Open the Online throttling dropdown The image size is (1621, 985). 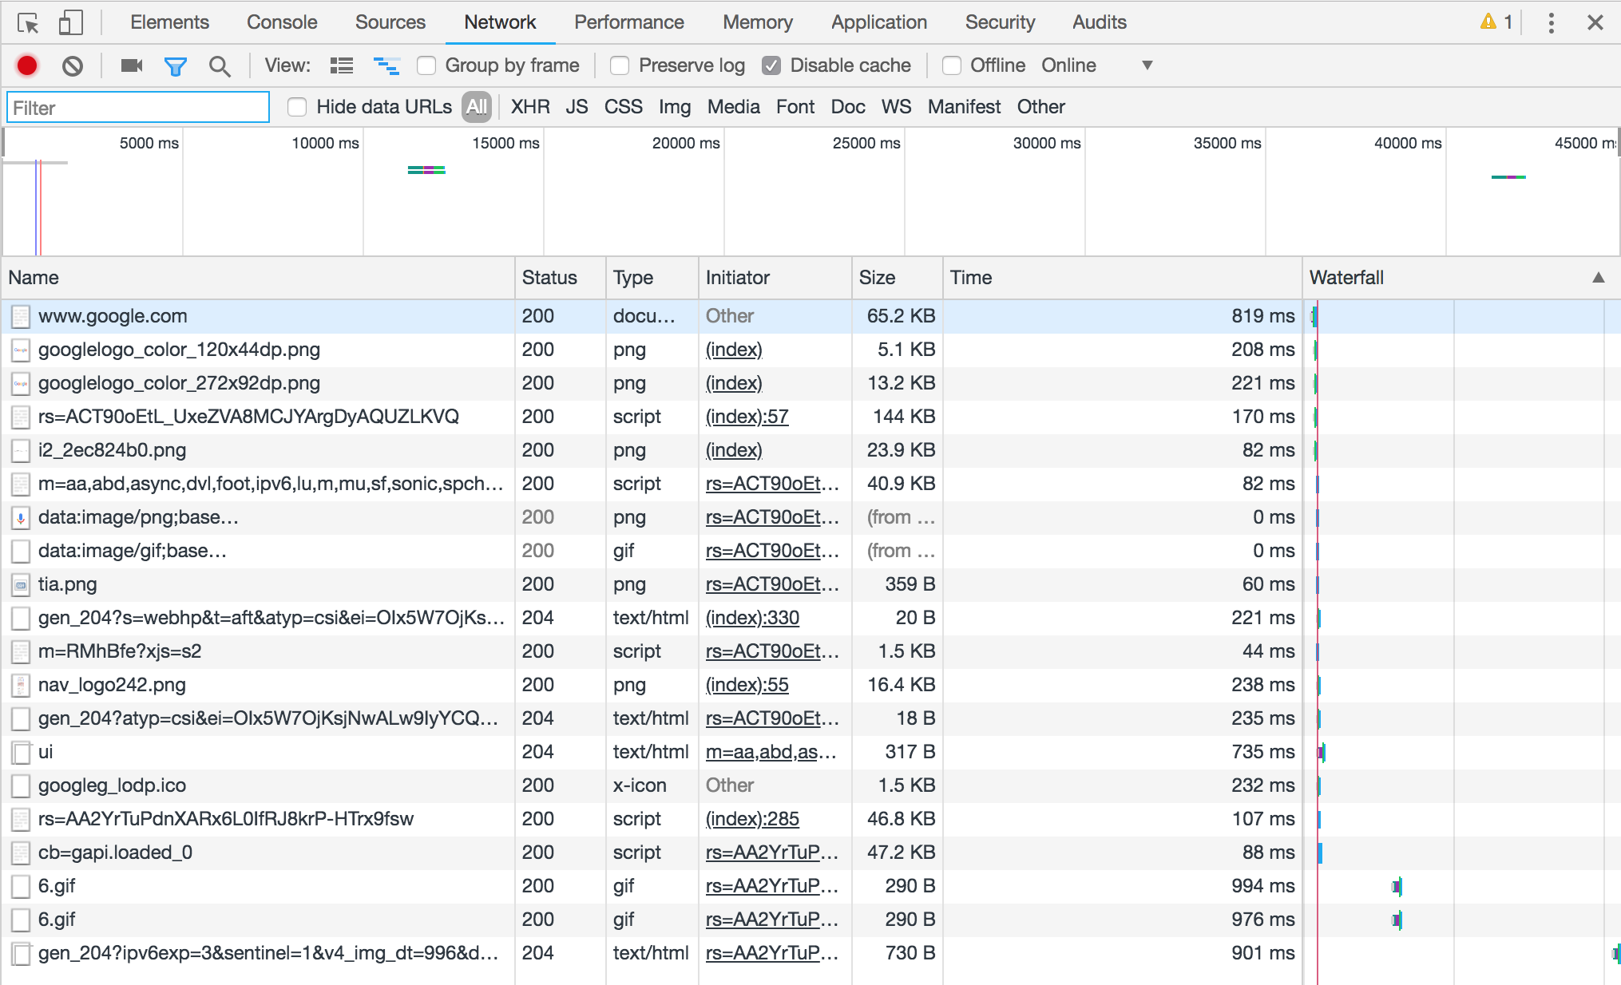(x=1098, y=65)
